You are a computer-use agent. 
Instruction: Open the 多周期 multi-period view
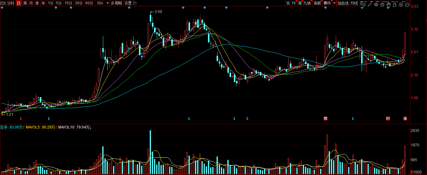[x=116, y=3]
